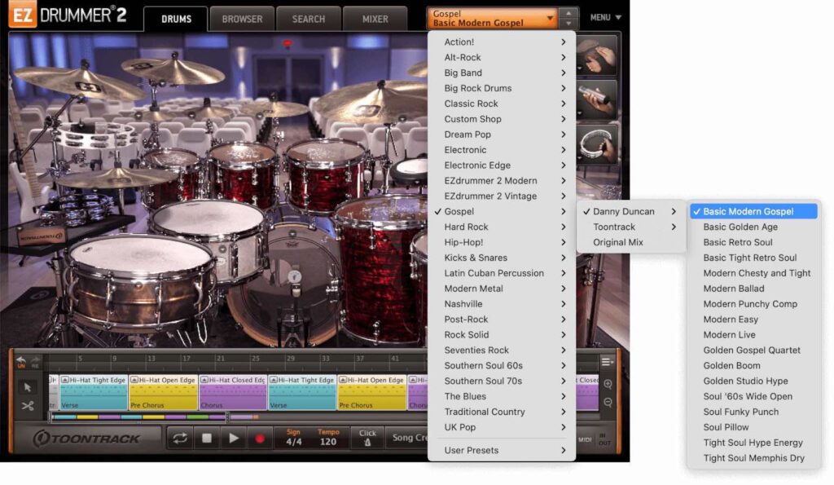Click the red Record button

tap(260, 439)
